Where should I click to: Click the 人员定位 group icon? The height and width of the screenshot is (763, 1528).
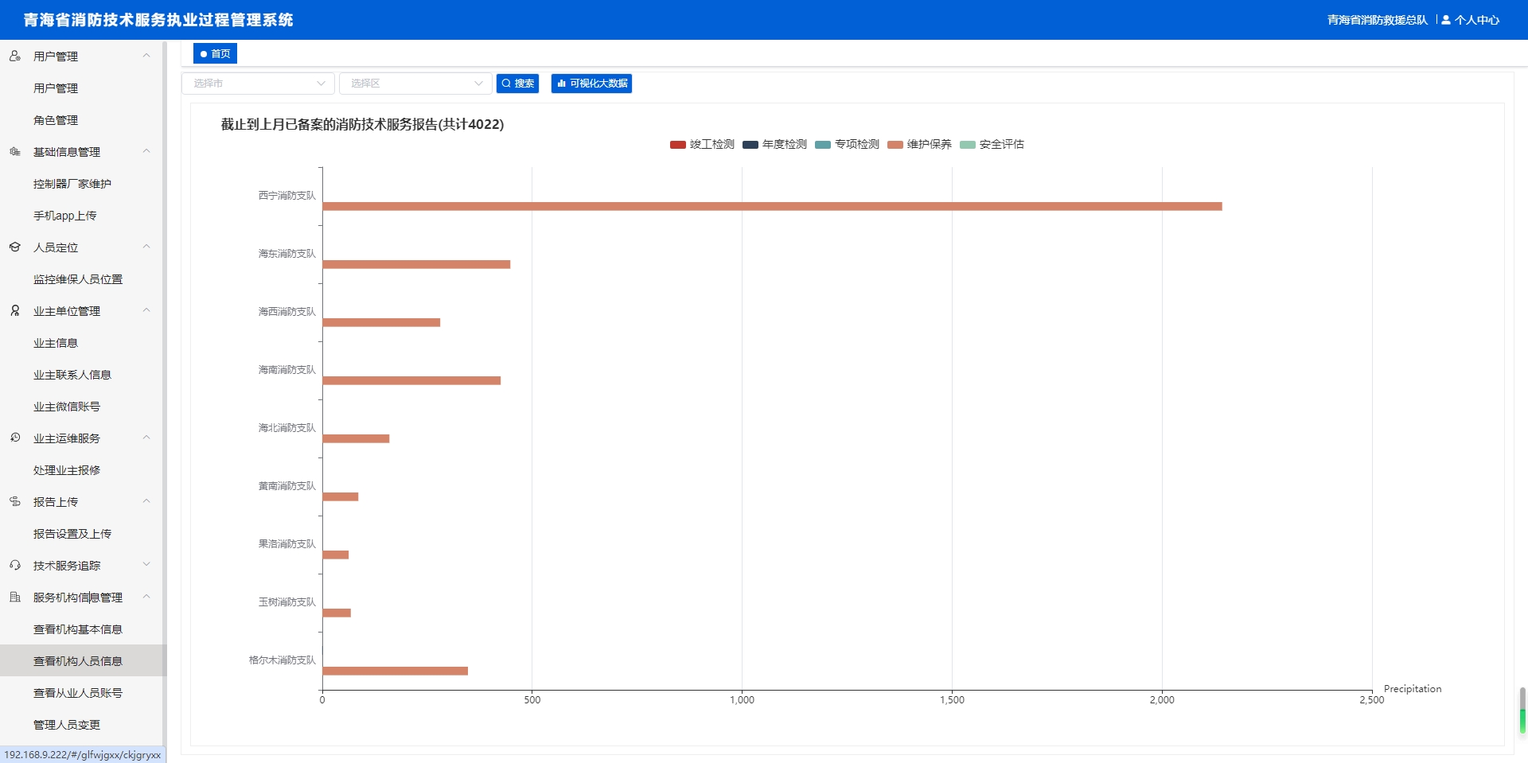[x=15, y=247]
